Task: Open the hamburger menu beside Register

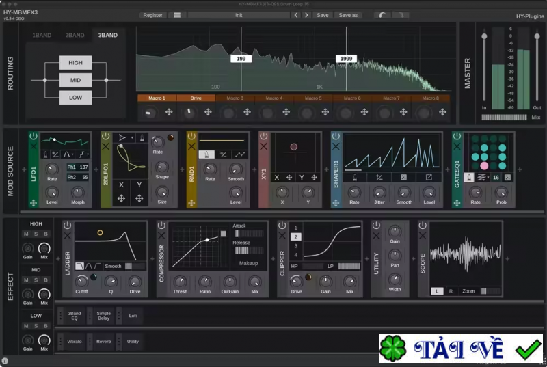Action: [177, 15]
